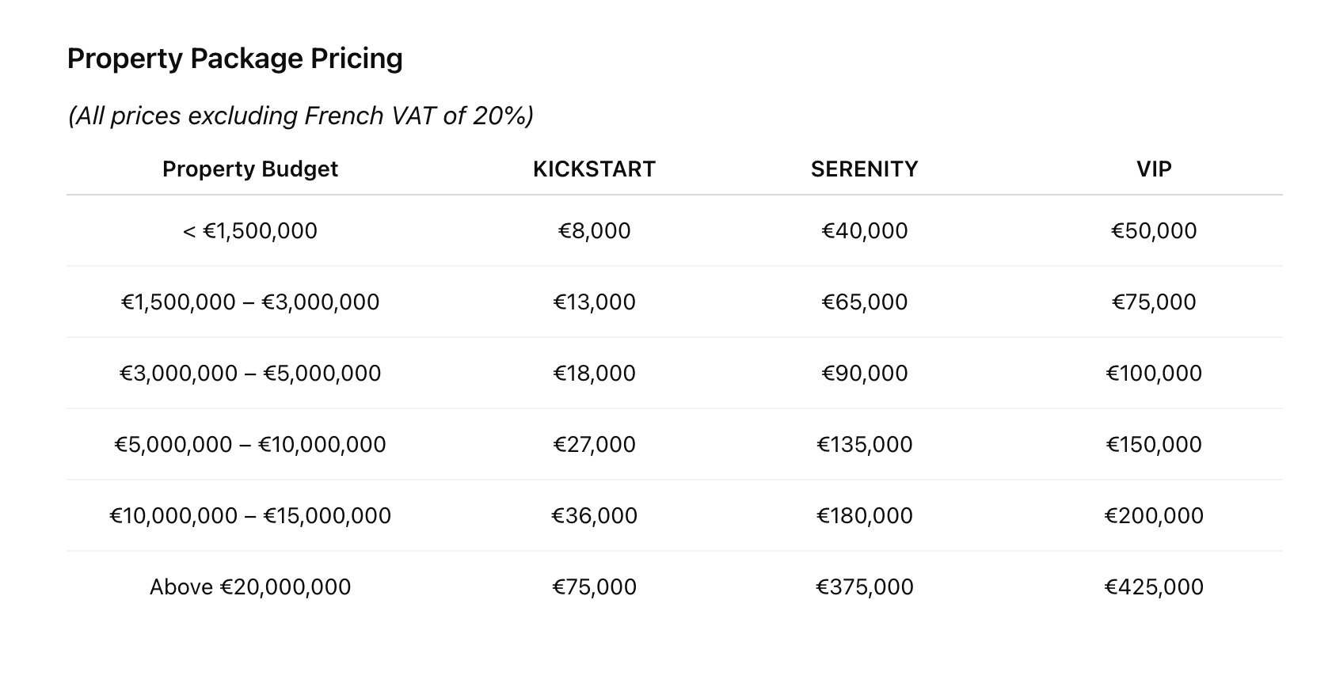
Task: Click the < €1,500,000 budget cell
Action: (250, 230)
